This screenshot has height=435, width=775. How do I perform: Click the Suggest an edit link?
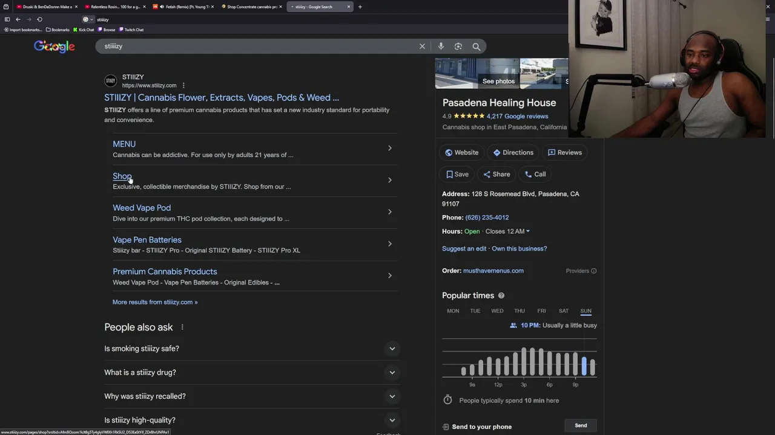coord(464,249)
